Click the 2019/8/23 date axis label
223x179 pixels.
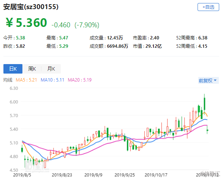coord(62,175)
